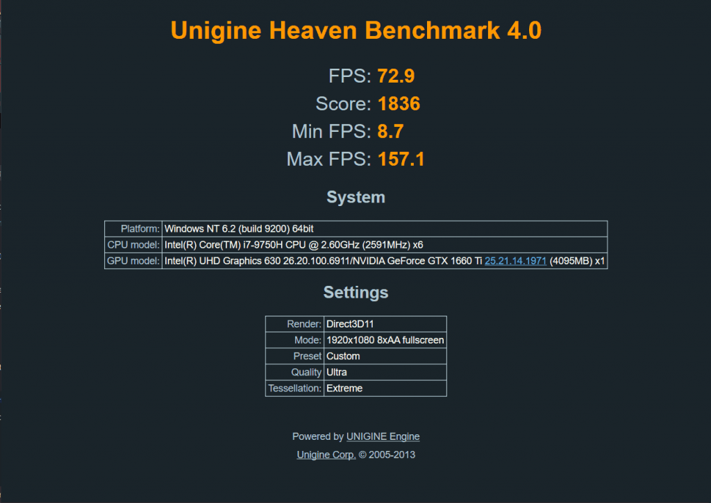Click the Max FPS: label
The width and height of the screenshot is (711, 503).
click(x=329, y=159)
